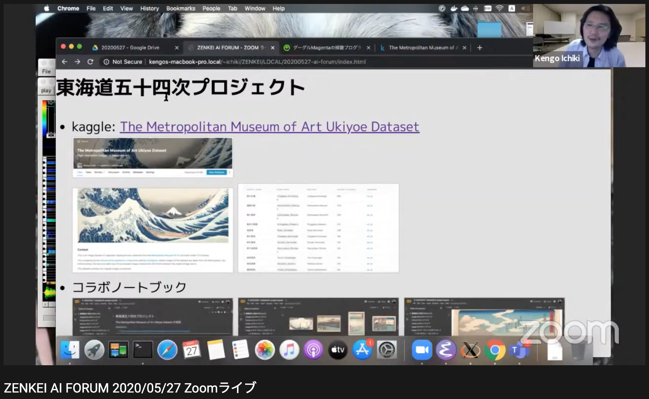
Task: Click the Great Wave image thumbnail
Action: [153, 230]
